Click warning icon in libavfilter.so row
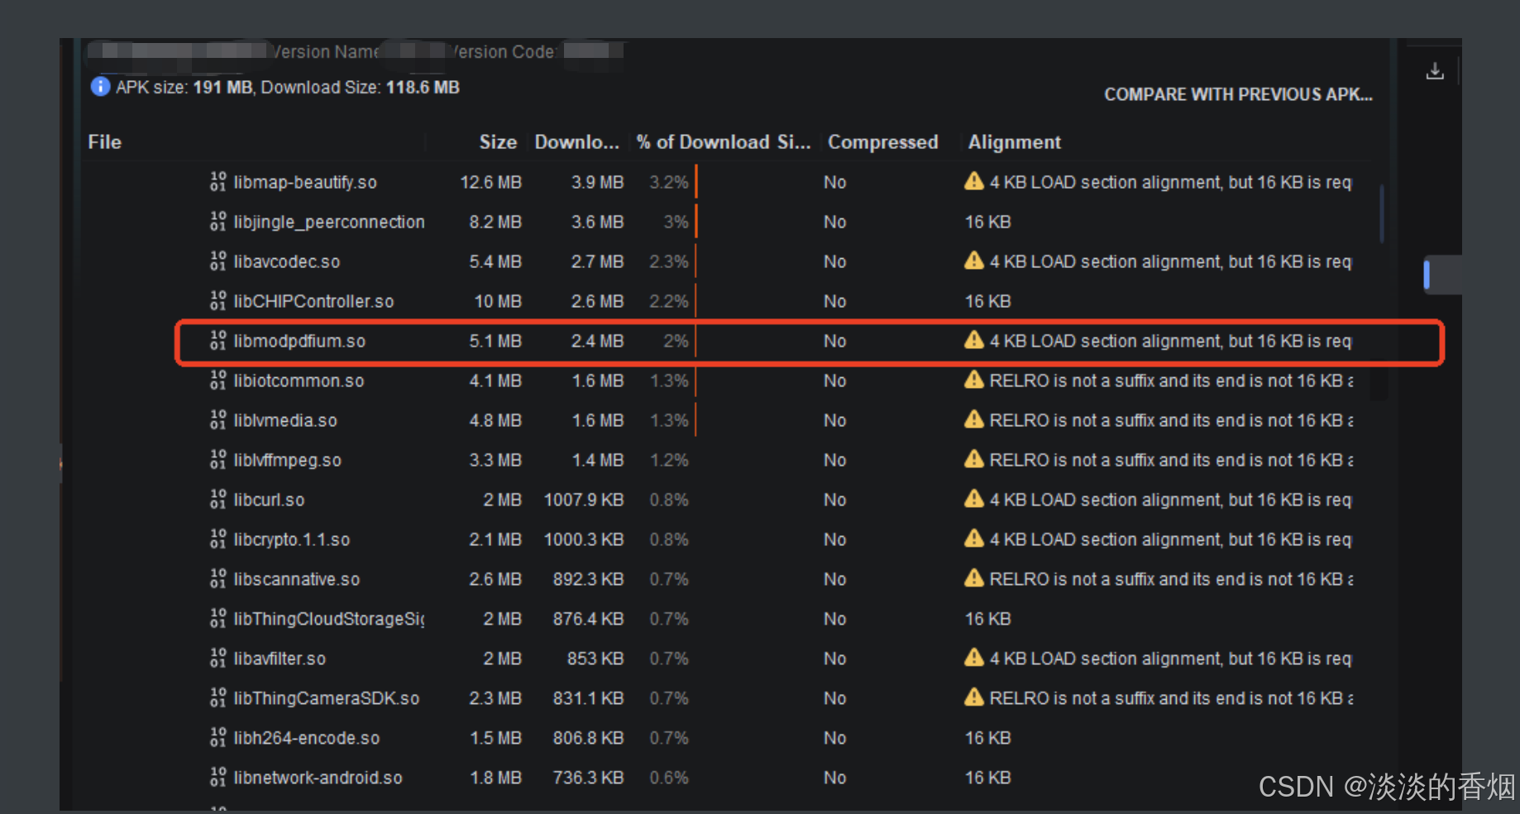This screenshot has width=1520, height=814. click(x=974, y=657)
